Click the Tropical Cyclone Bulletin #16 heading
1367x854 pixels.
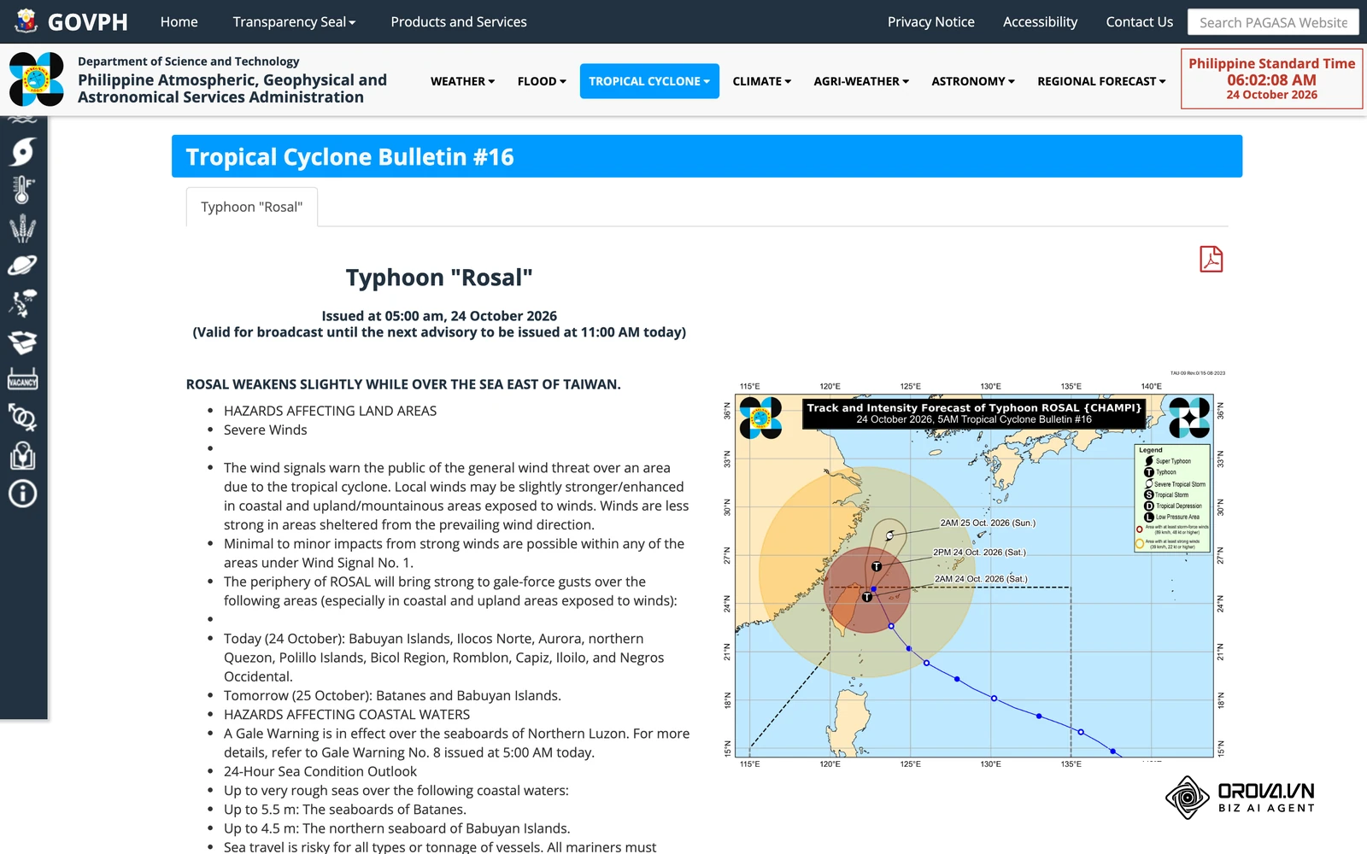point(349,156)
